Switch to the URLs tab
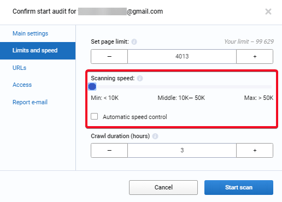This screenshot has width=282, height=202. point(19,68)
